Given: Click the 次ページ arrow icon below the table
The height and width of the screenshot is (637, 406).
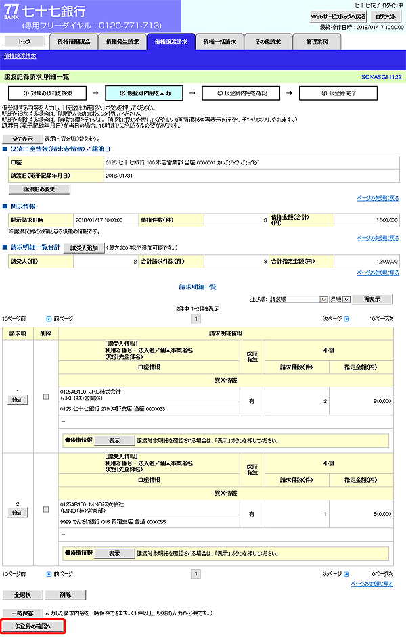Looking at the screenshot, I should point(346,574).
